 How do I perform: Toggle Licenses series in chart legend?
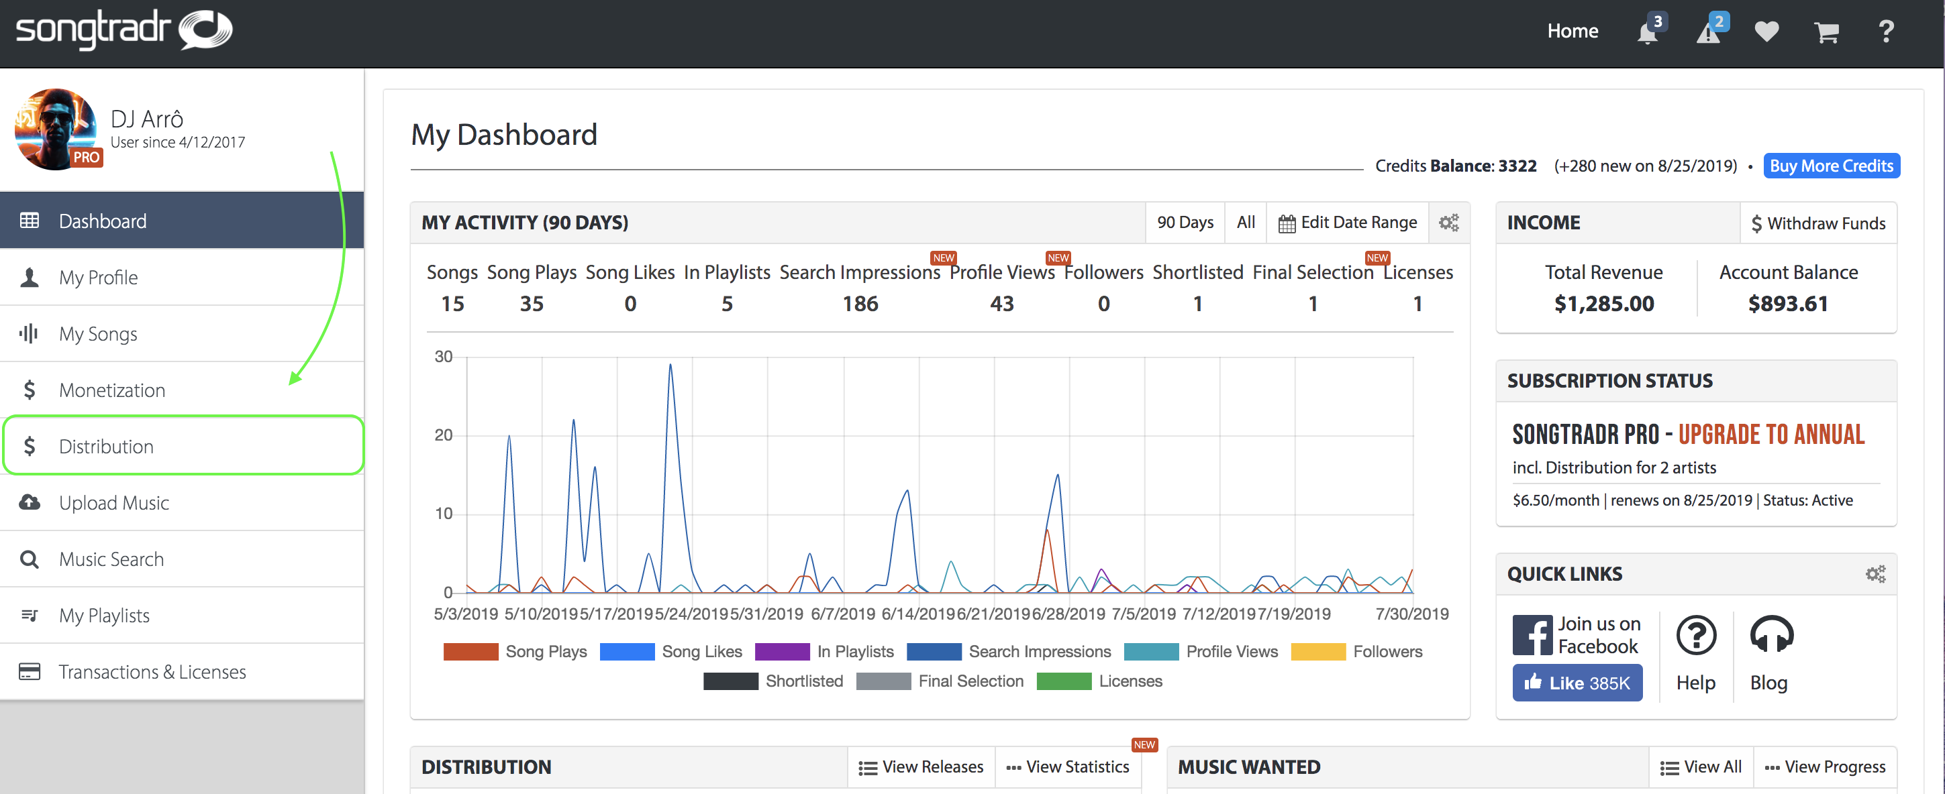(1099, 681)
